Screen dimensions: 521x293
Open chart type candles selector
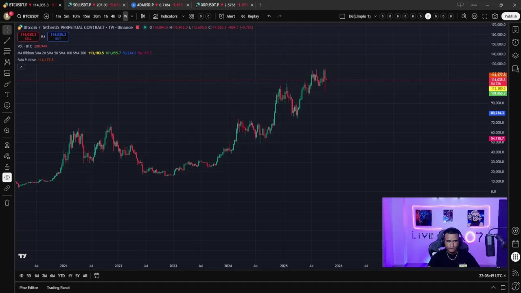tap(143, 16)
